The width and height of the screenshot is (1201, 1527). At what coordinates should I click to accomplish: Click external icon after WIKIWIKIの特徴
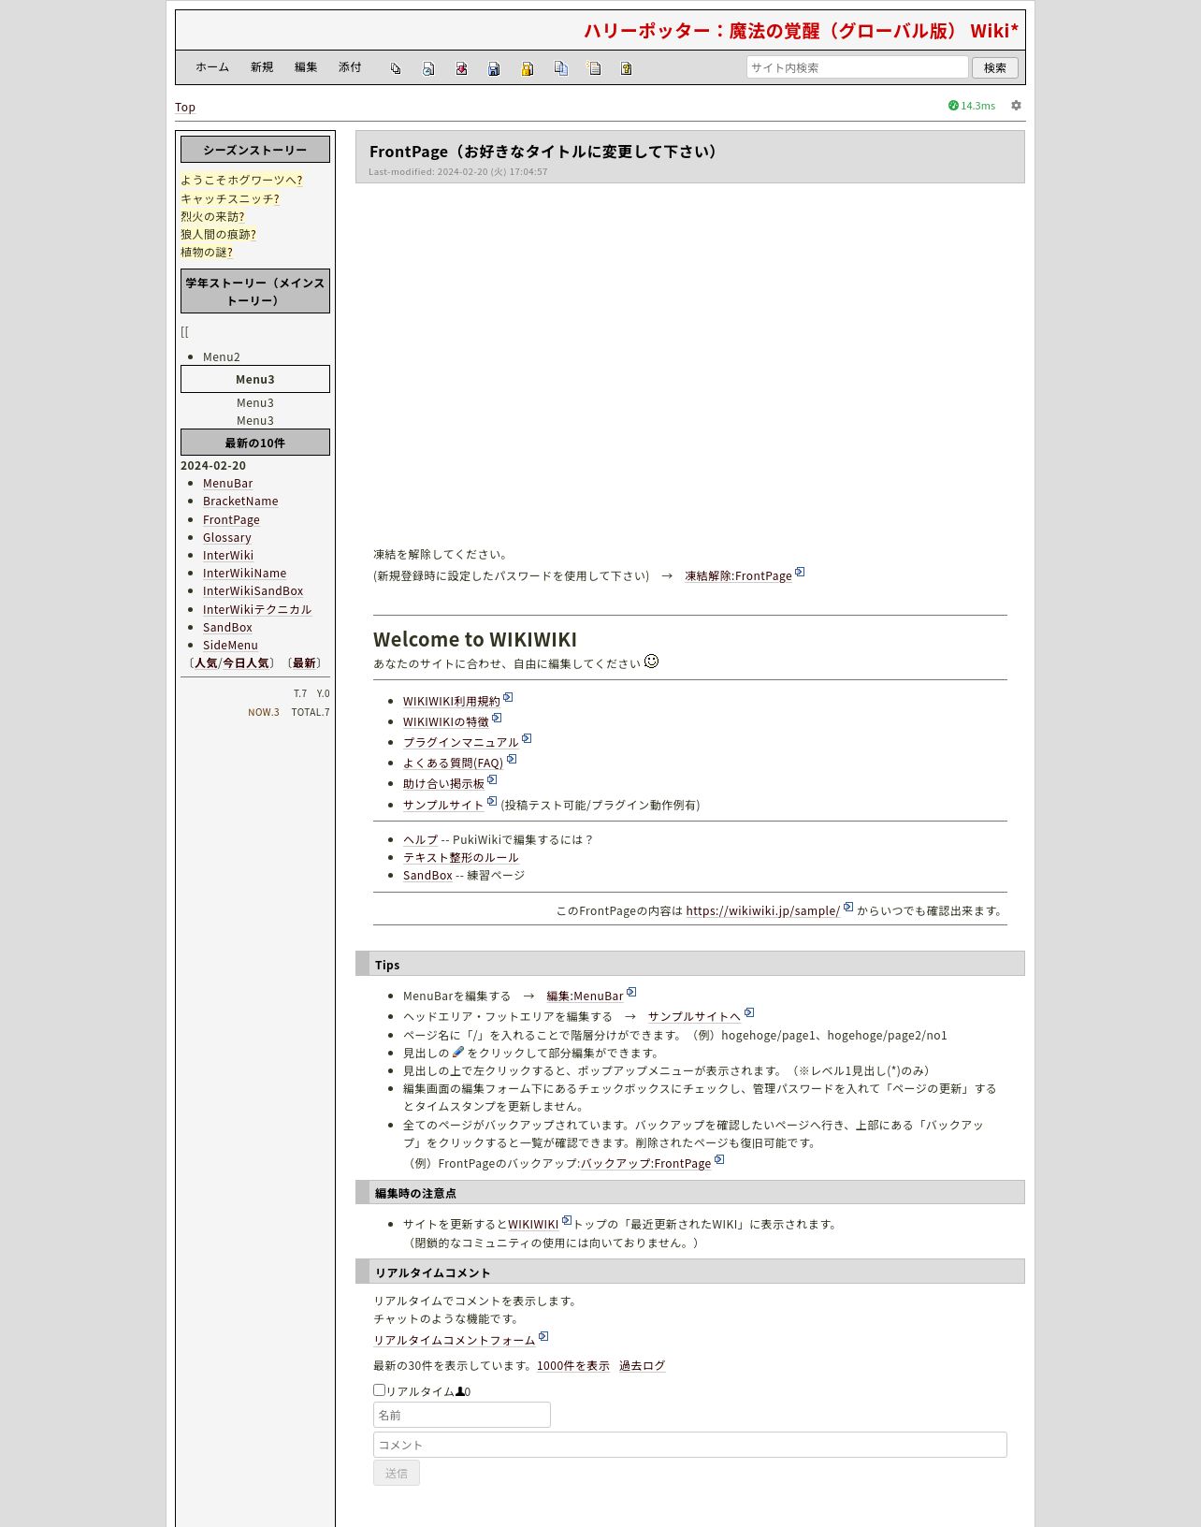(x=497, y=718)
